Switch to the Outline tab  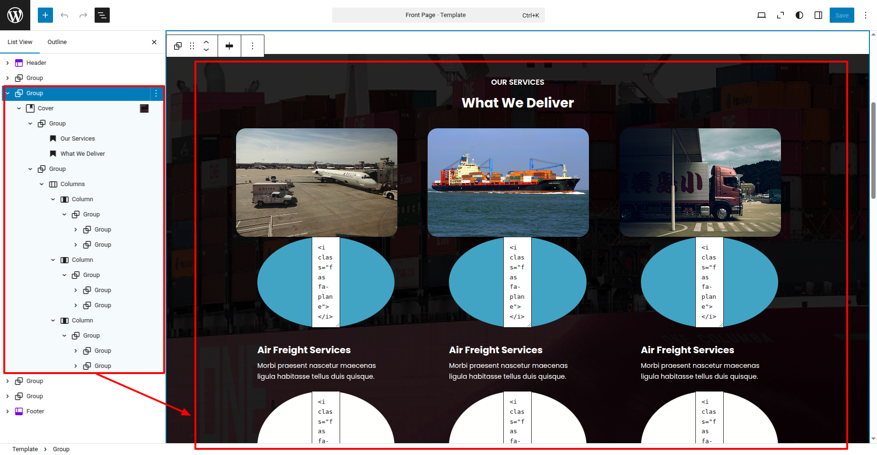pos(57,42)
